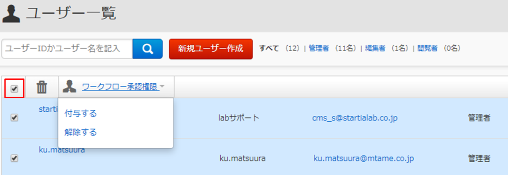Focus the ユーザーIDかユーザー名 search field

67,49
